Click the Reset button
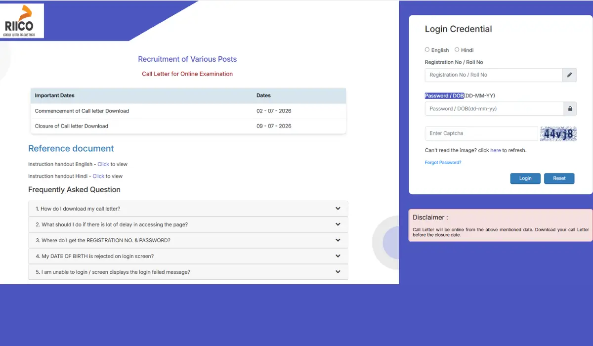The image size is (593, 346). click(559, 178)
